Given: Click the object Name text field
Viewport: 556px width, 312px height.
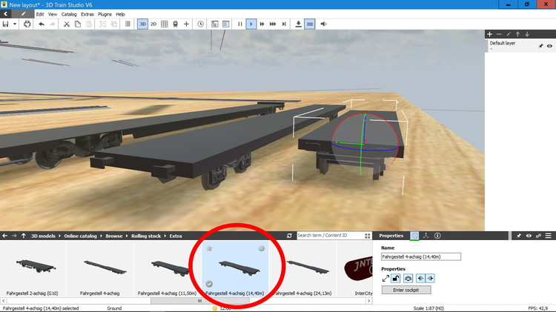Looking at the screenshot, I should click(421, 256).
